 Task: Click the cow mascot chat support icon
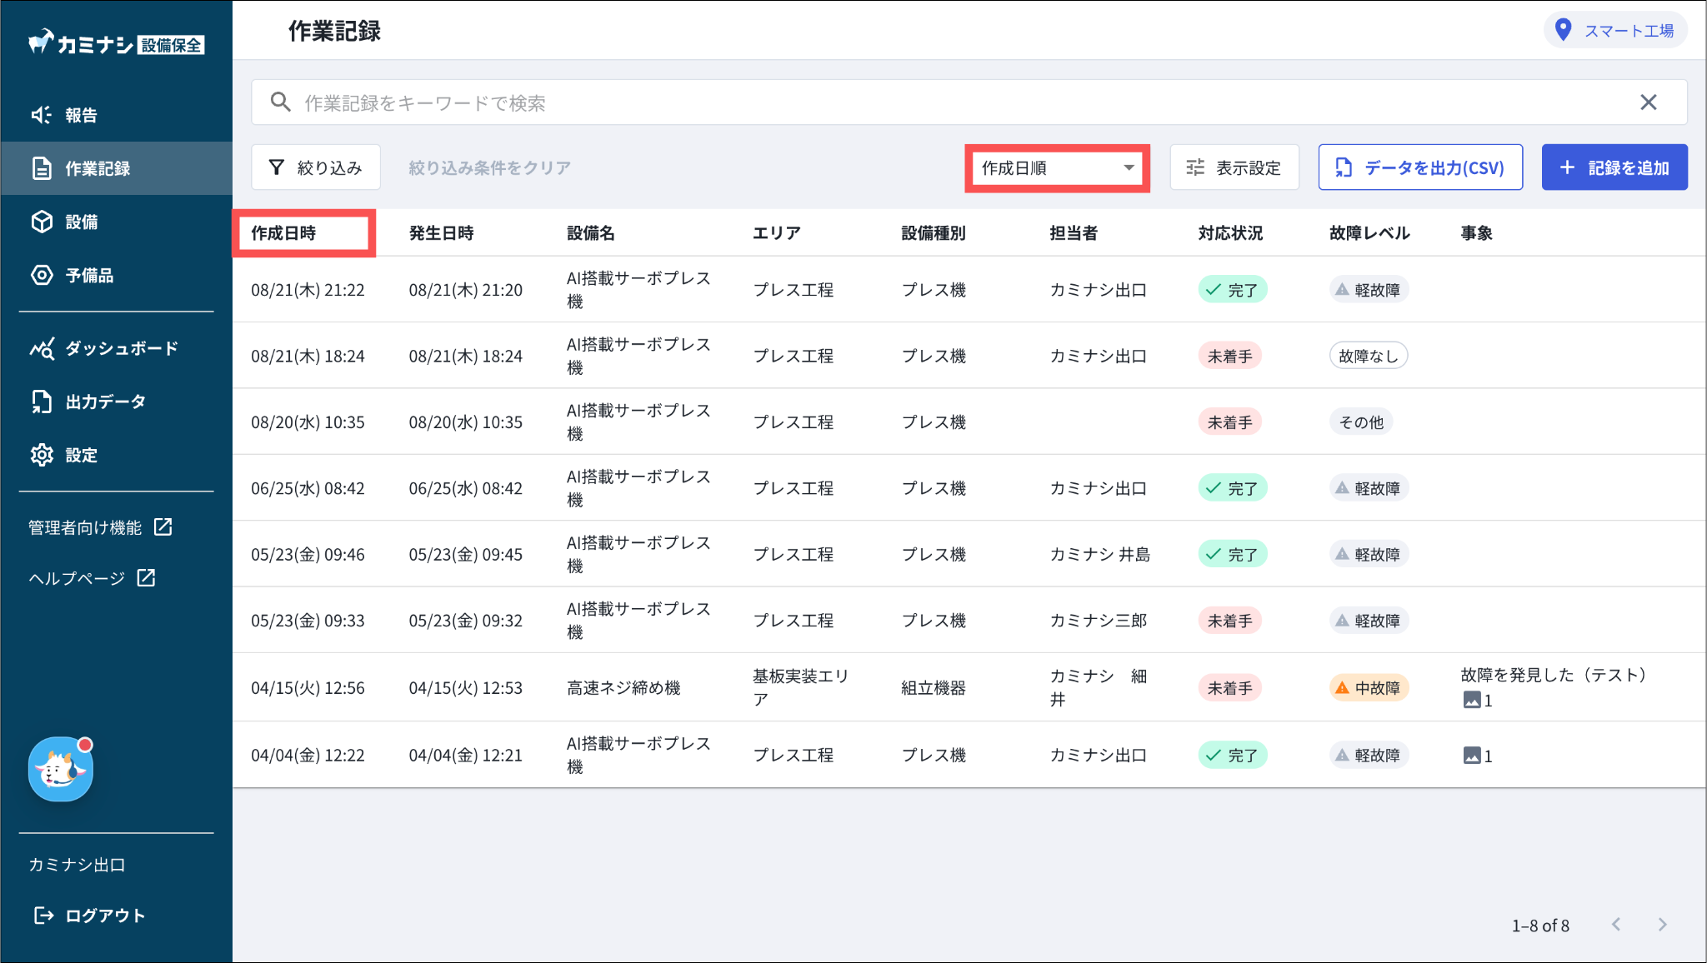pos(61,769)
